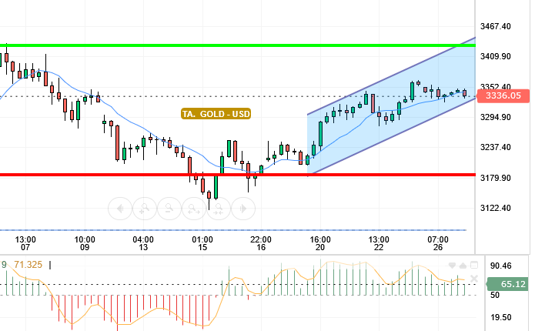This screenshot has height=331, width=535.
Task: Move indicator pane down with down arrow
Action: click(x=452, y=265)
